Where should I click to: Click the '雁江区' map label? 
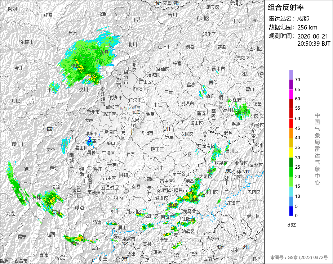157,149
